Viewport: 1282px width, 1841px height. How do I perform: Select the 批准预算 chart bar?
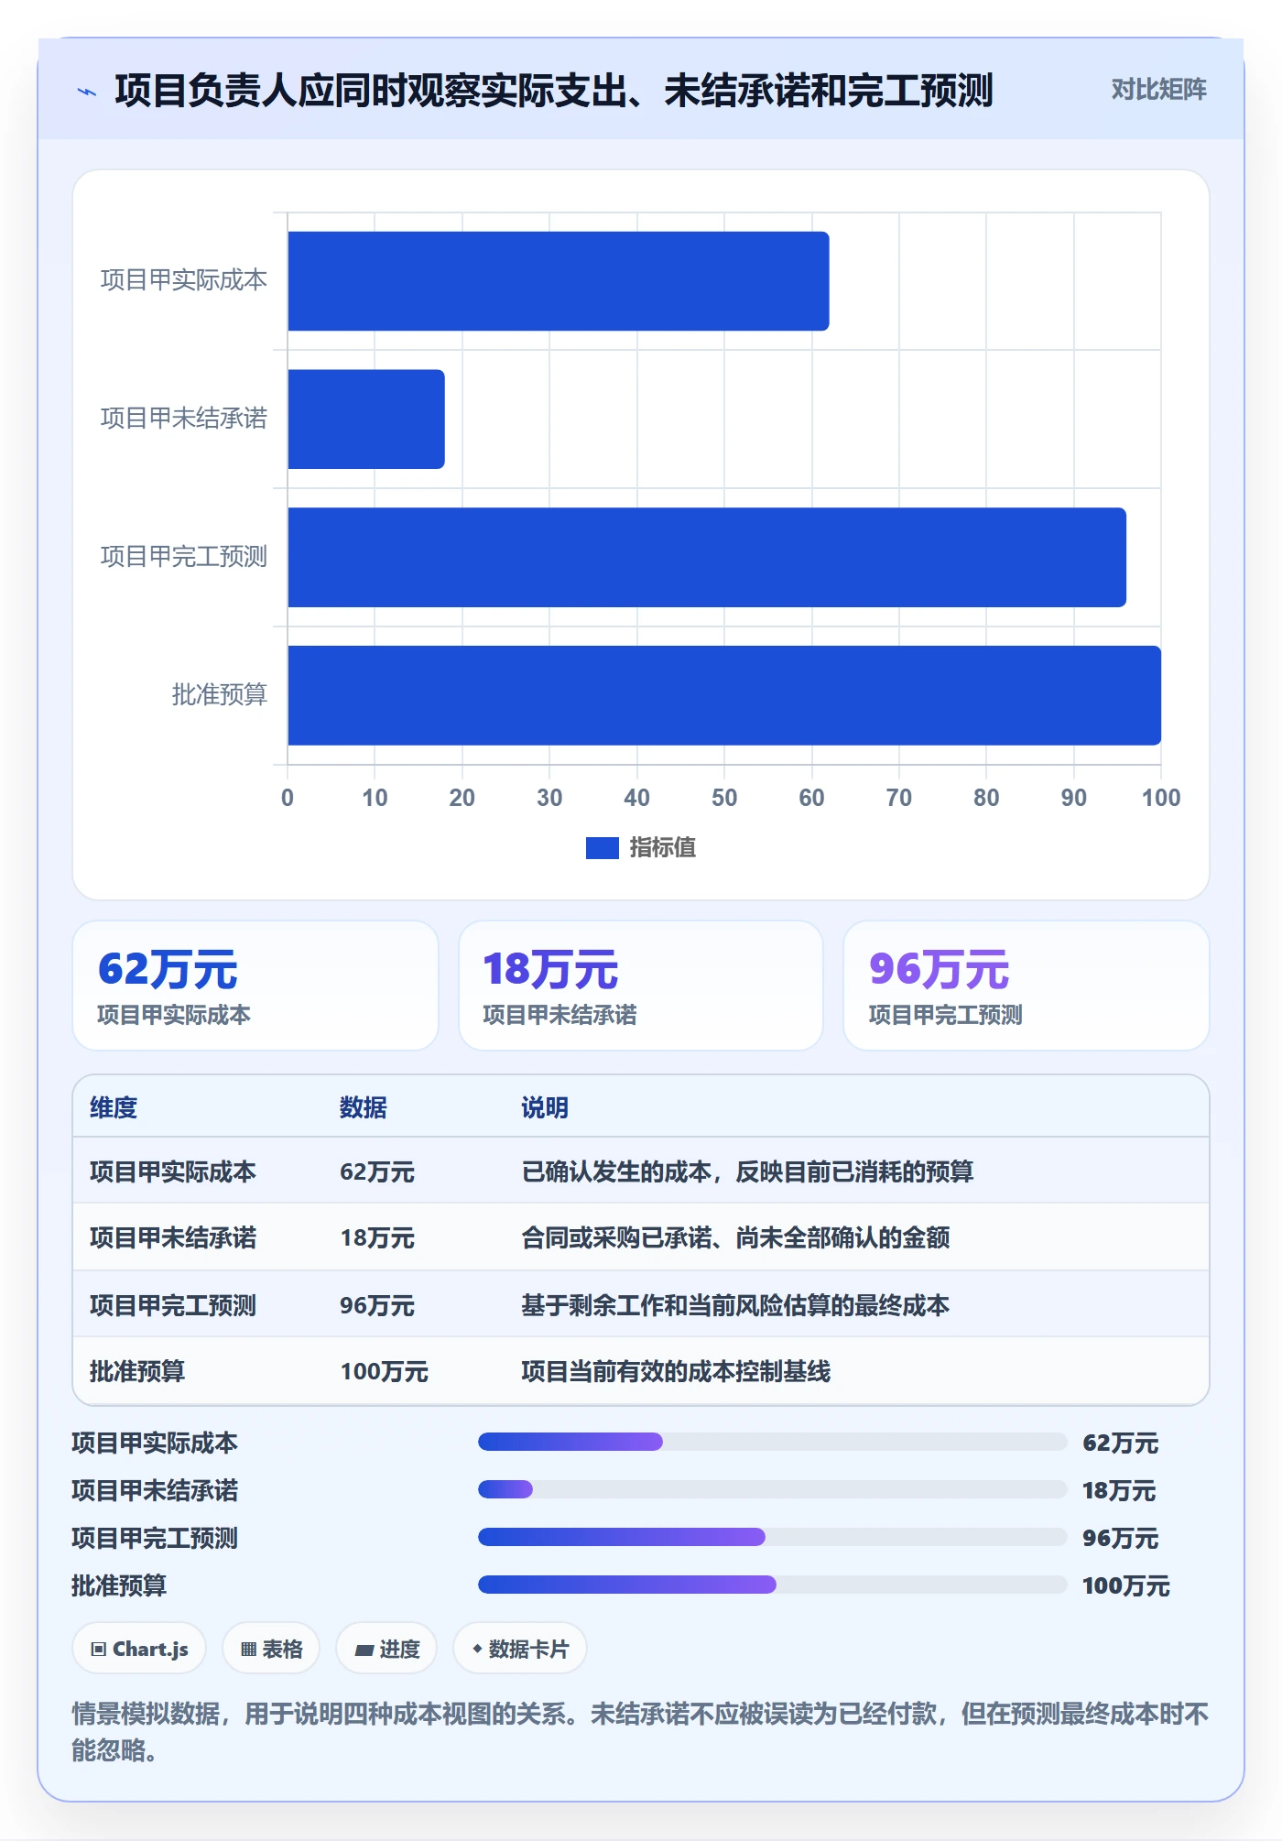pyautogui.click(x=724, y=695)
